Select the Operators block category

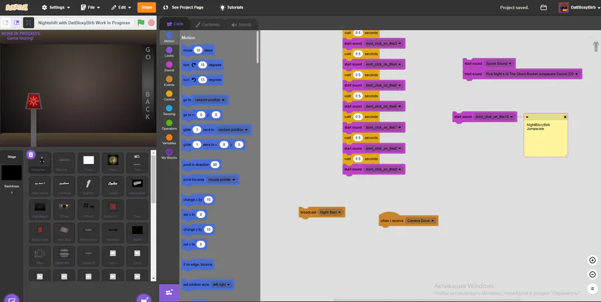(169, 125)
